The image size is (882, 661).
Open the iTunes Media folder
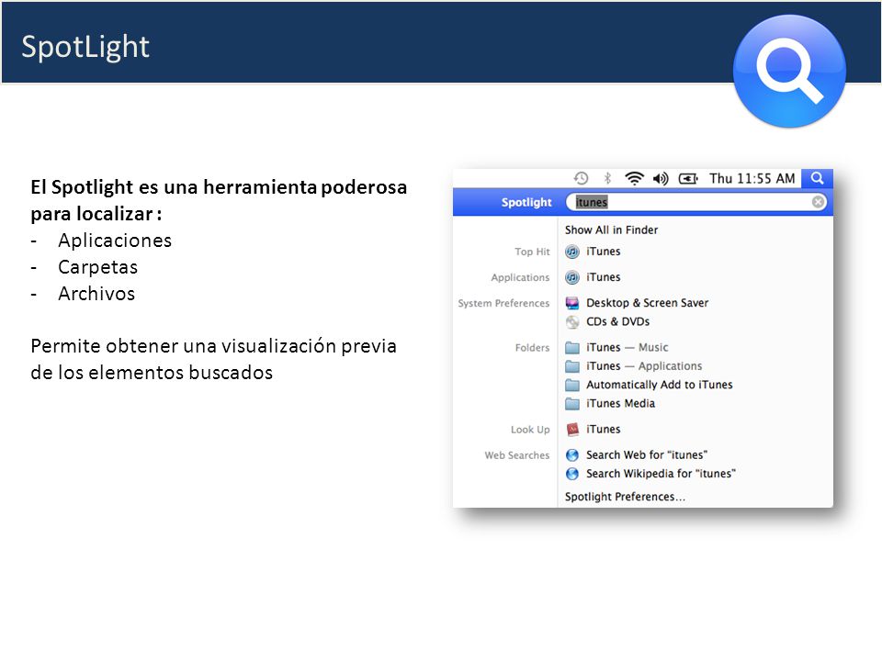point(620,403)
